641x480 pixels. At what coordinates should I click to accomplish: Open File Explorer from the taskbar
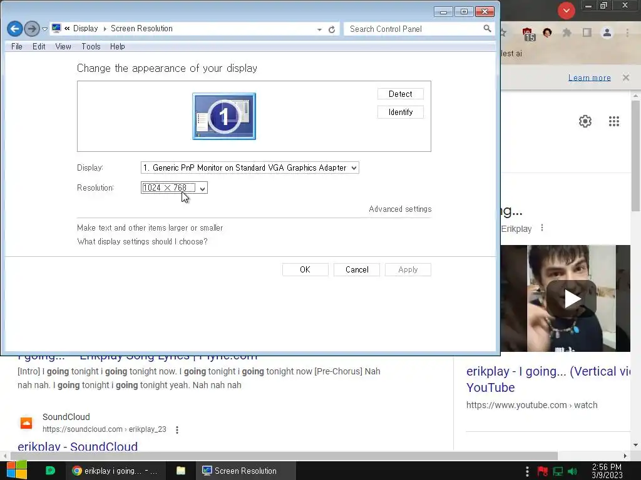pyautogui.click(x=181, y=471)
